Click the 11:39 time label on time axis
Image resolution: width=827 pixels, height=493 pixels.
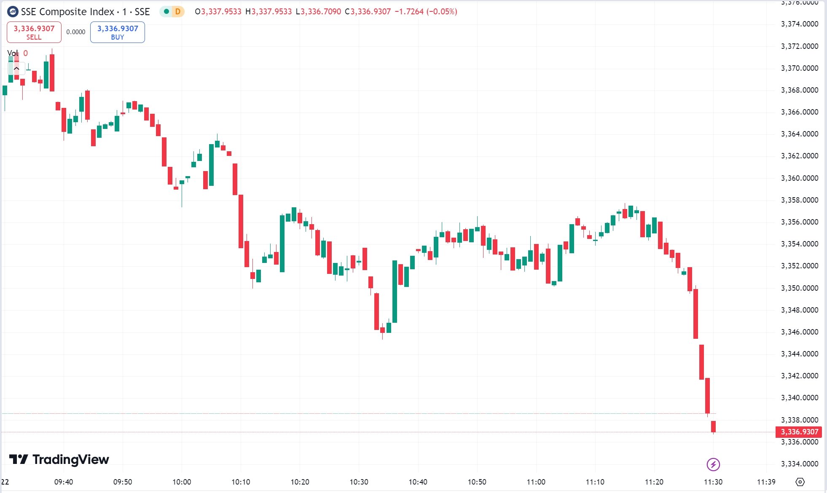point(766,482)
